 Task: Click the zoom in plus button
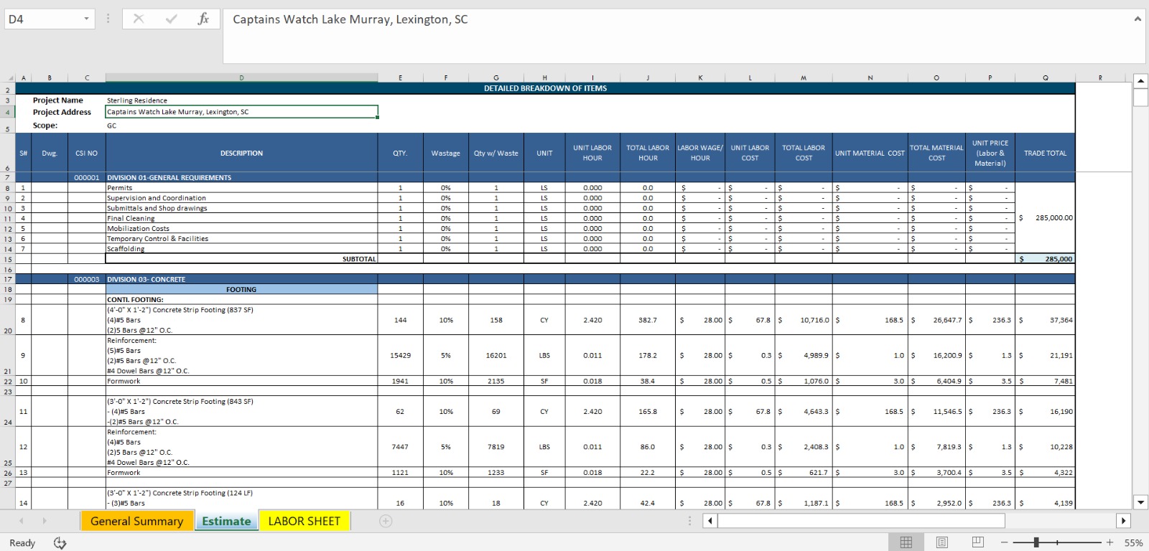1110,542
